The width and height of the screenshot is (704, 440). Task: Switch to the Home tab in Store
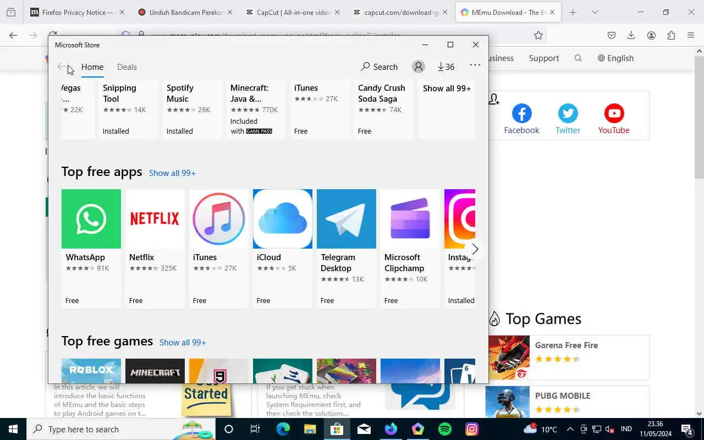click(92, 67)
